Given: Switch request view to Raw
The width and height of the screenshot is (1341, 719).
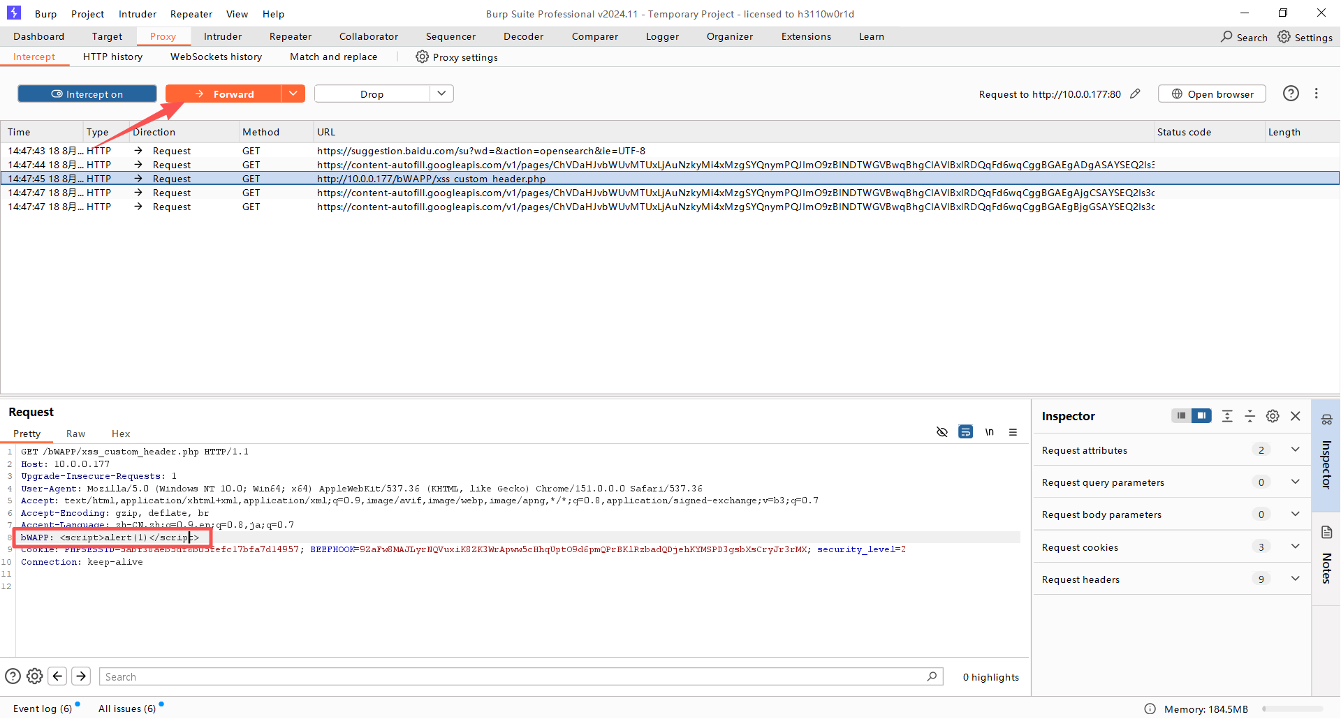Looking at the screenshot, I should pos(76,433).
